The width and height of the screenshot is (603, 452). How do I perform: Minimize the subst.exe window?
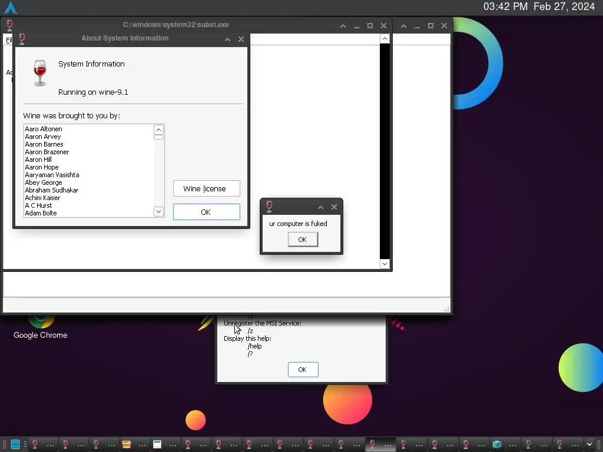pyautogui.click(x=356, y=26)
